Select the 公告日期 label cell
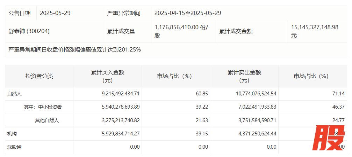 coord(20,13)
